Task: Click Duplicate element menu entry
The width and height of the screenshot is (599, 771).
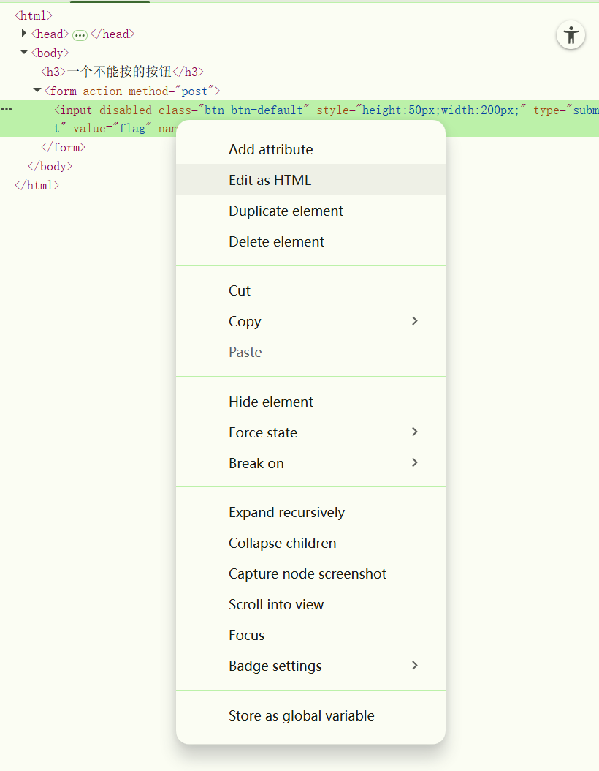Action: click(x=286, y=211)
